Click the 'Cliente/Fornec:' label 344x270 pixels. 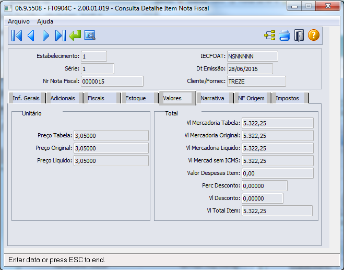206,81
